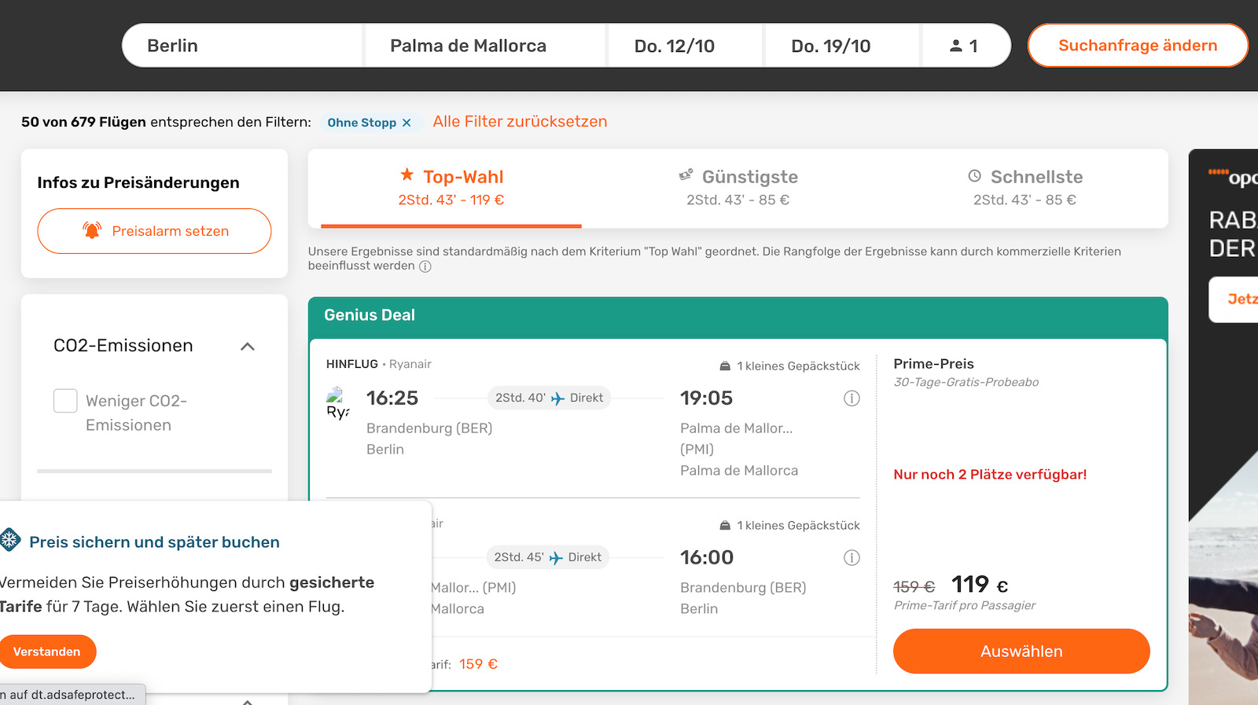The image size is (1258, 705).
Task: Click the person icon in the passenger field
Action: pyautogui.click(x=958, y=45)
